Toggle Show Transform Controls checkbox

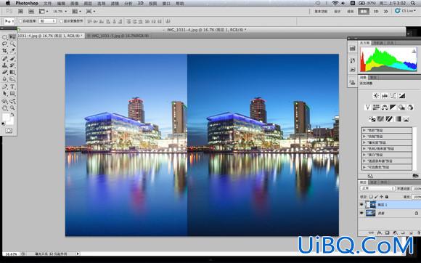point(61,21)
